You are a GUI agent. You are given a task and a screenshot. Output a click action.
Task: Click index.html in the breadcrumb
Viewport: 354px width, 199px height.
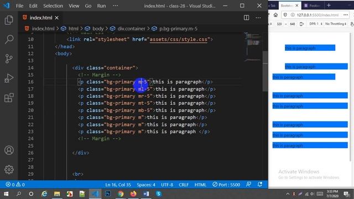click(x=43, y=29)
